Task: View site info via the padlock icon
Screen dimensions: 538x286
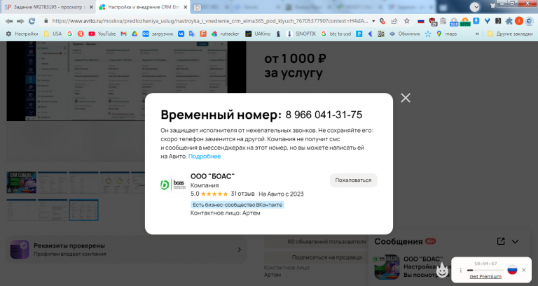Action: click(46, 21)
